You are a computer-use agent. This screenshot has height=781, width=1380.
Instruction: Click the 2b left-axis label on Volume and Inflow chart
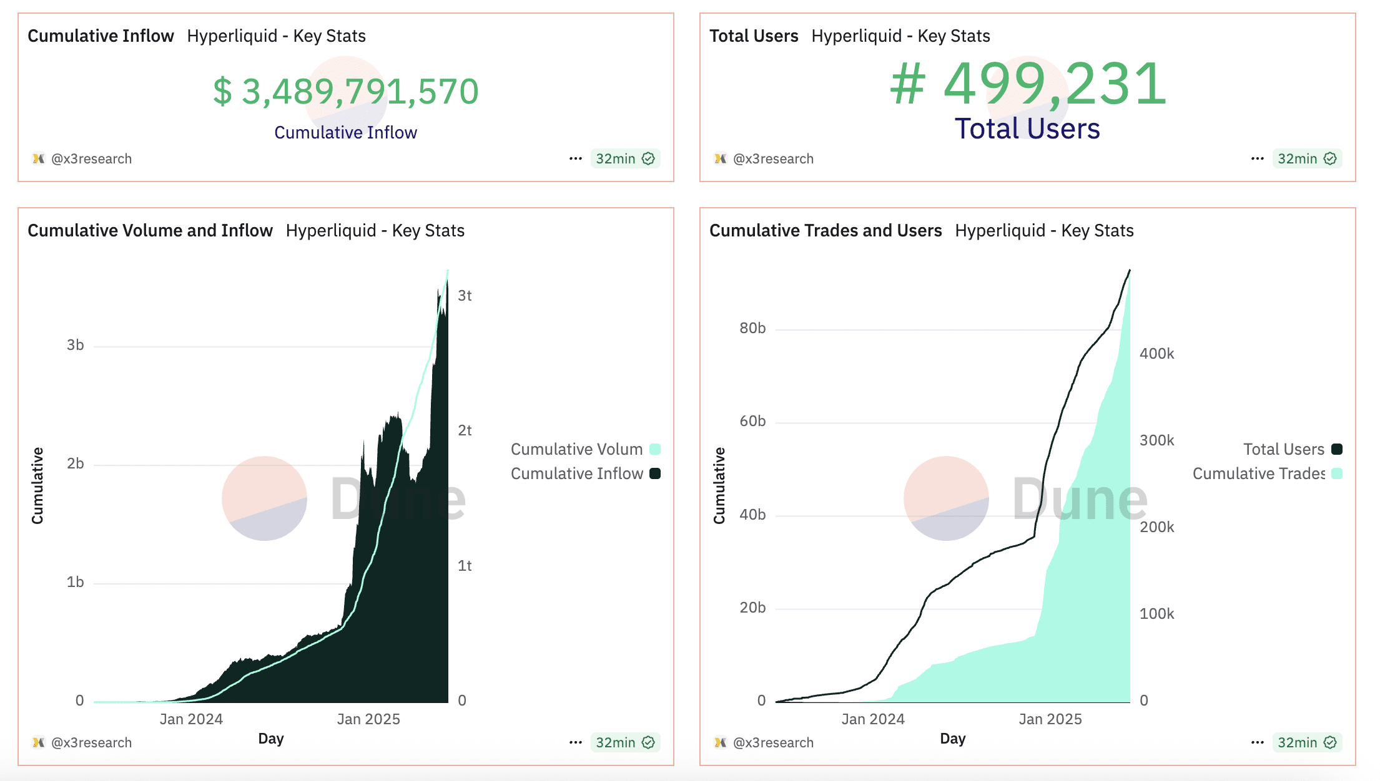pyautogui.click(x=76, y=463)
